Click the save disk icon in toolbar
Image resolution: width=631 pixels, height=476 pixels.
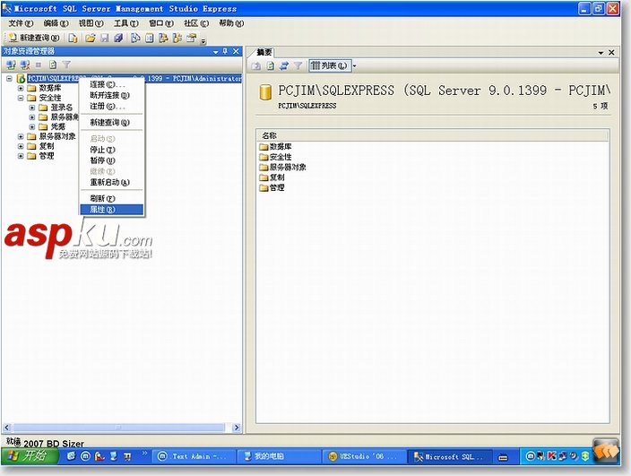click(105, 38)
